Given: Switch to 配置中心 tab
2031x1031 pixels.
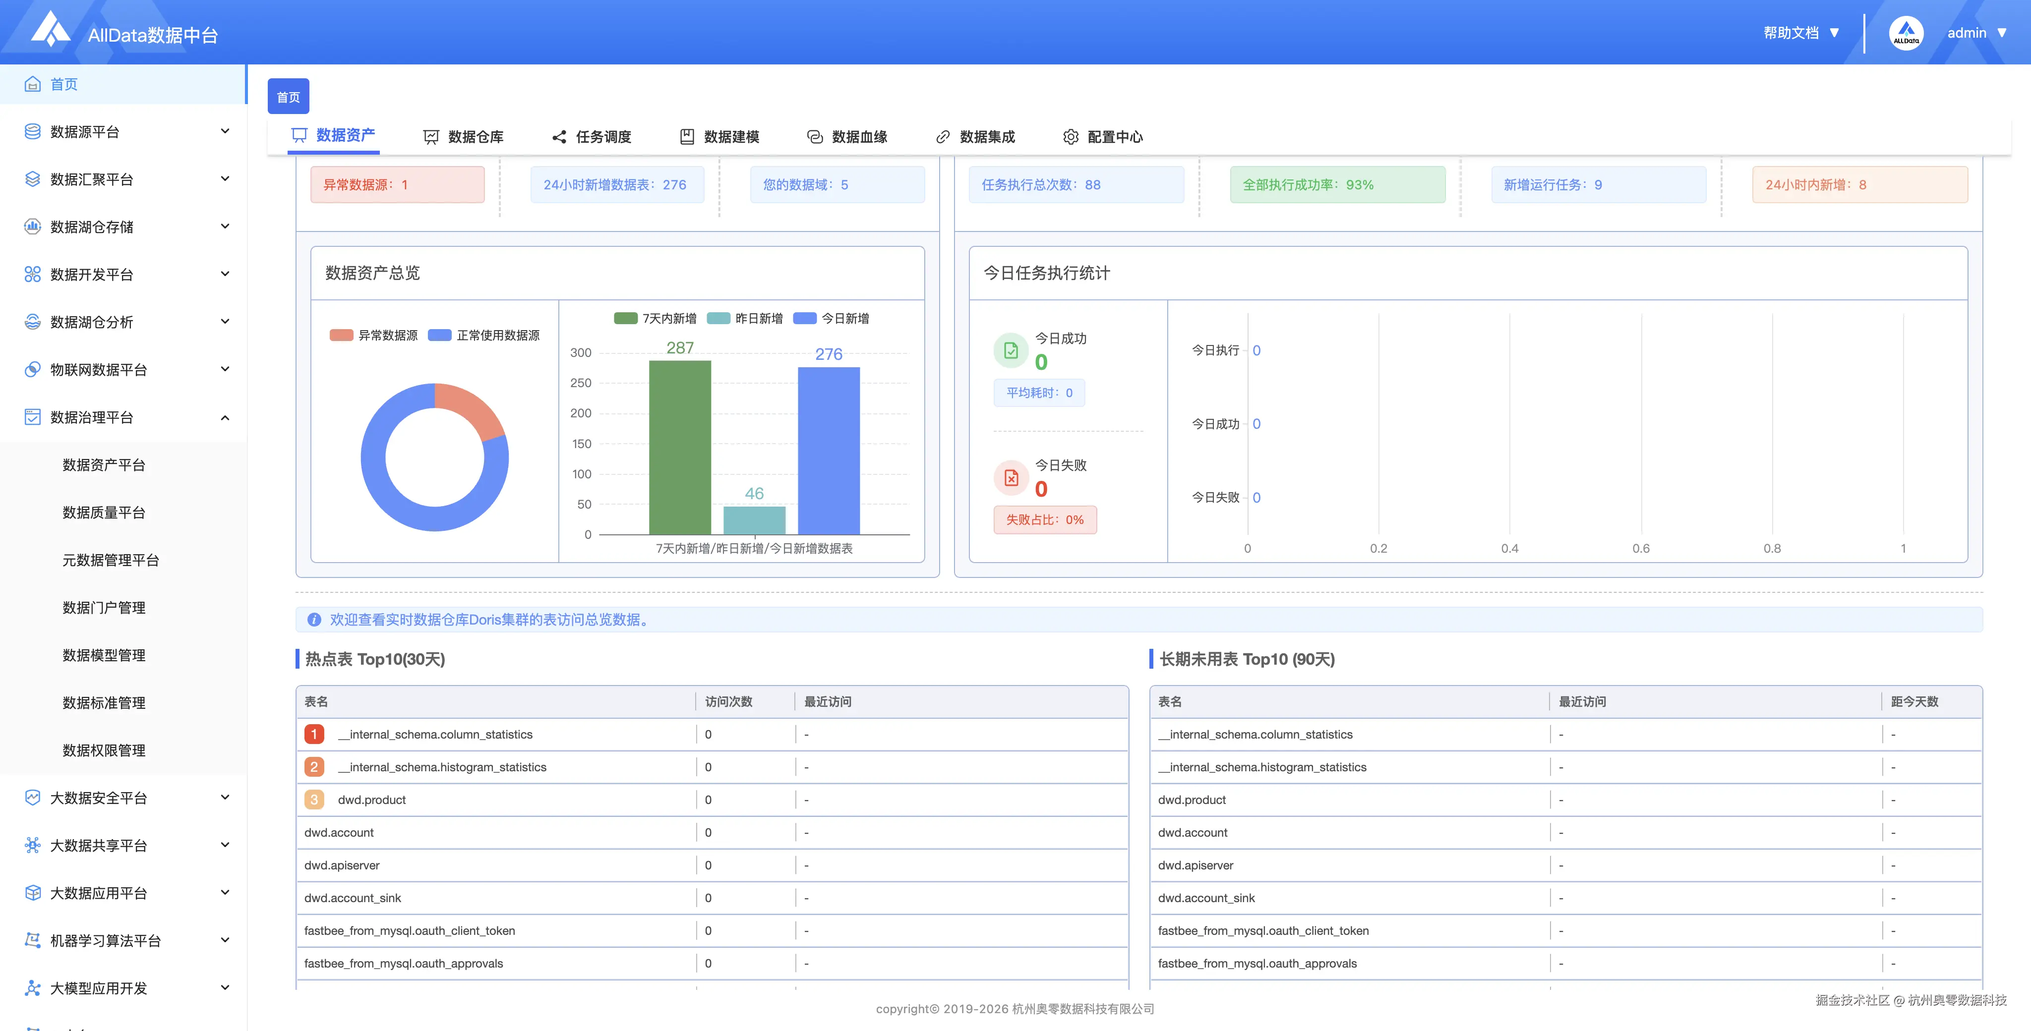Looking at the screenshot, I should click(1103, 137).
